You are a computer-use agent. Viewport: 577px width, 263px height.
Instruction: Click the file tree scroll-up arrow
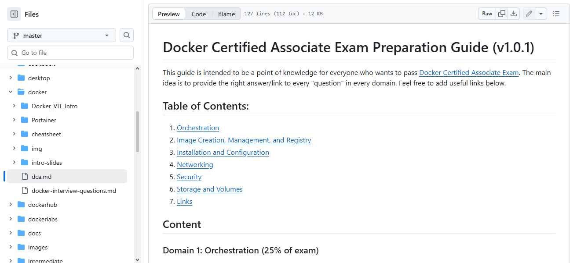[137, 68]
